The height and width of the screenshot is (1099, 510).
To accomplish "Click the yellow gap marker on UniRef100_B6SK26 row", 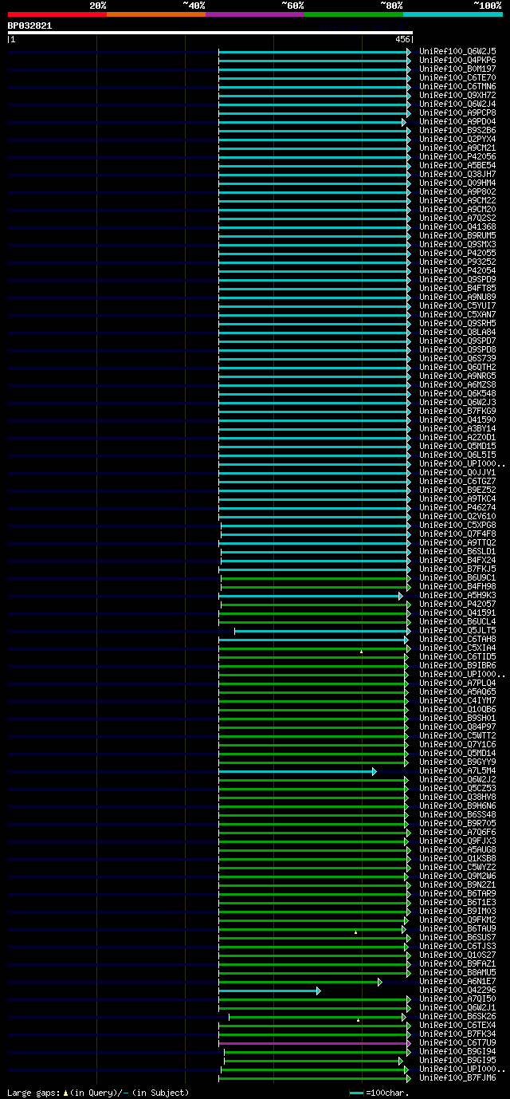I will (358, 1020).
